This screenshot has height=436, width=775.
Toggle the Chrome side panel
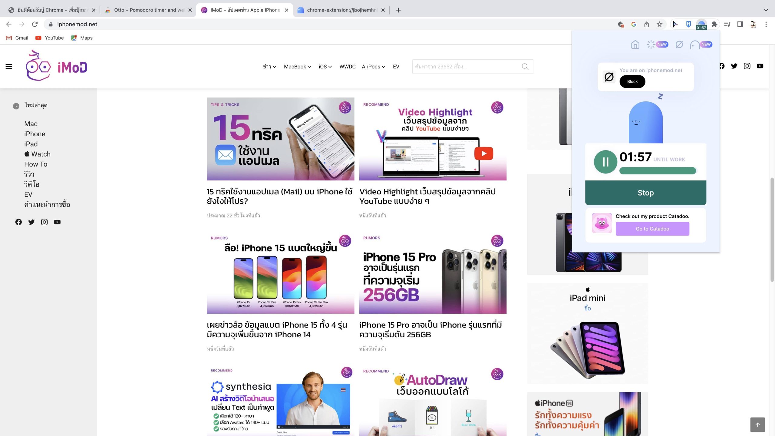coord(740,24)
